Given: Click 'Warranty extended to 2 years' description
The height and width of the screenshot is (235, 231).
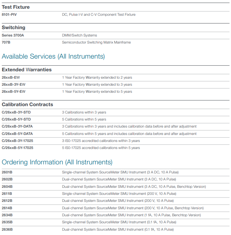Looking at the screenshot, I should 109,77.
